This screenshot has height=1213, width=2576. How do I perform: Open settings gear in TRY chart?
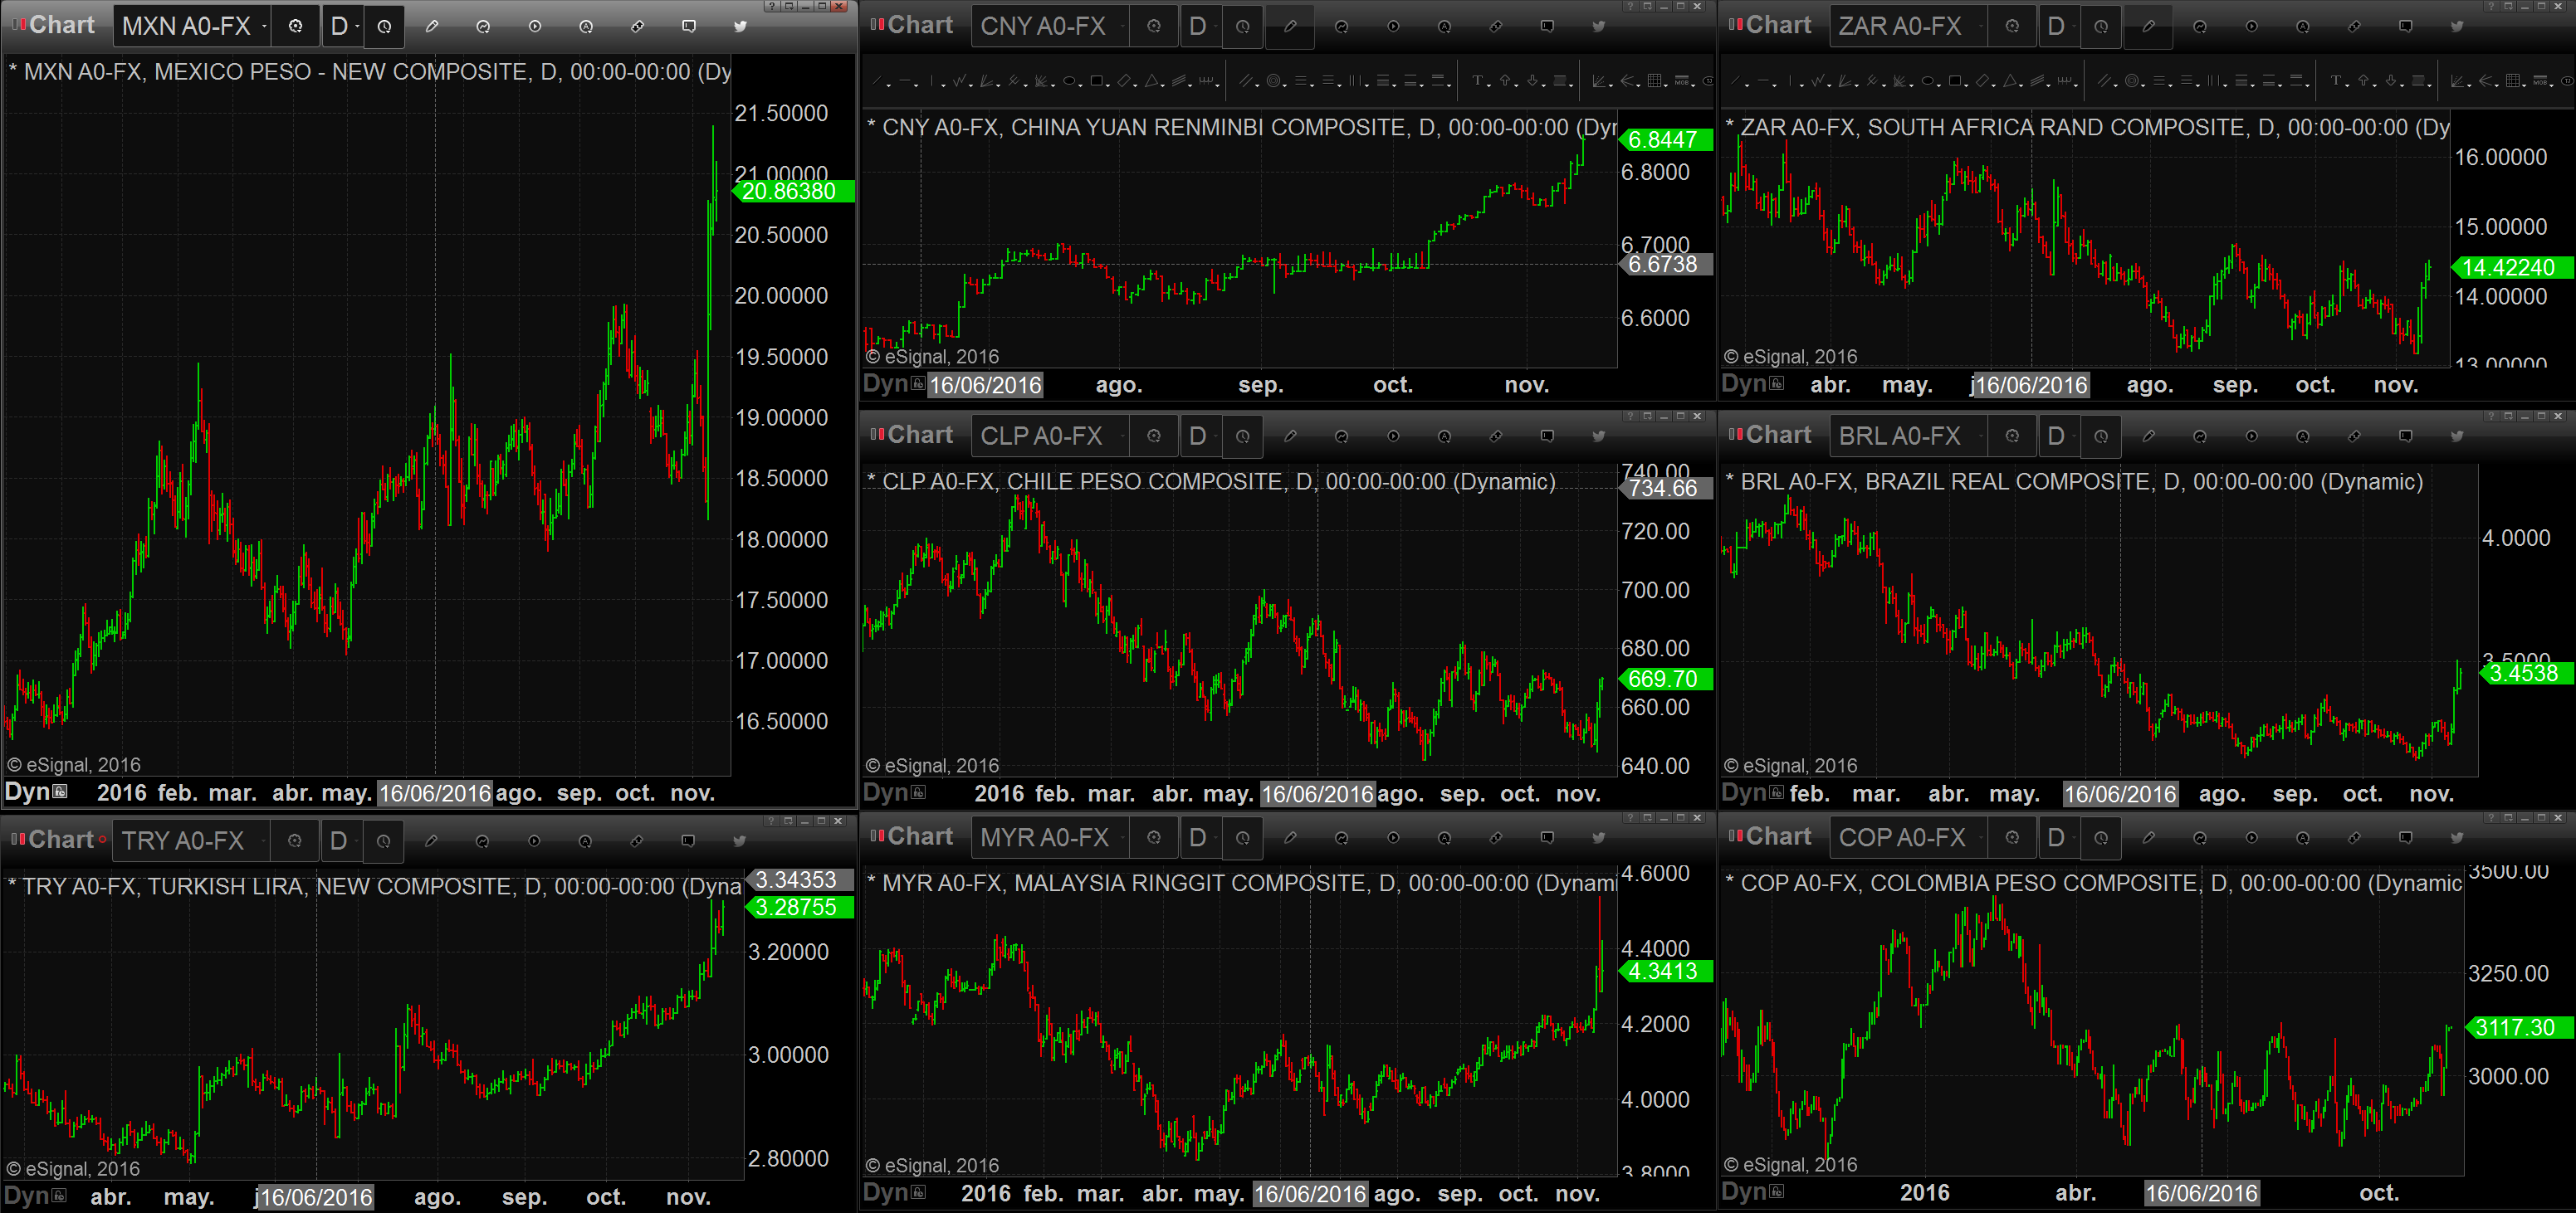[295, 840]
